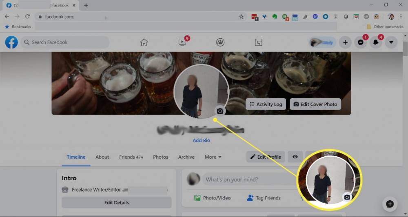Click Edit Details in Intro

[x=117, y=202]
